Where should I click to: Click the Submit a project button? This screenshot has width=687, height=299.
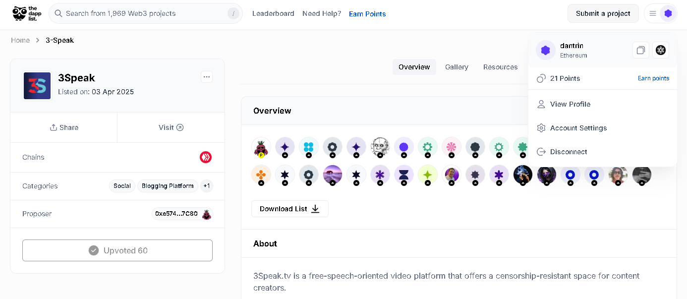pos(603,13)
